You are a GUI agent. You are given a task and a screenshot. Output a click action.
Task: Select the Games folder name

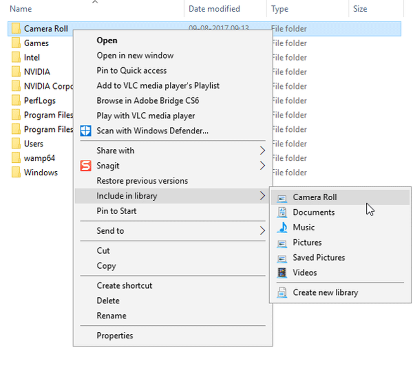coord(36,43)
